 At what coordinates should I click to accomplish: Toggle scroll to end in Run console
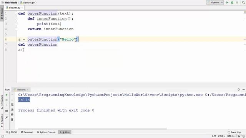tap(12, 110)
